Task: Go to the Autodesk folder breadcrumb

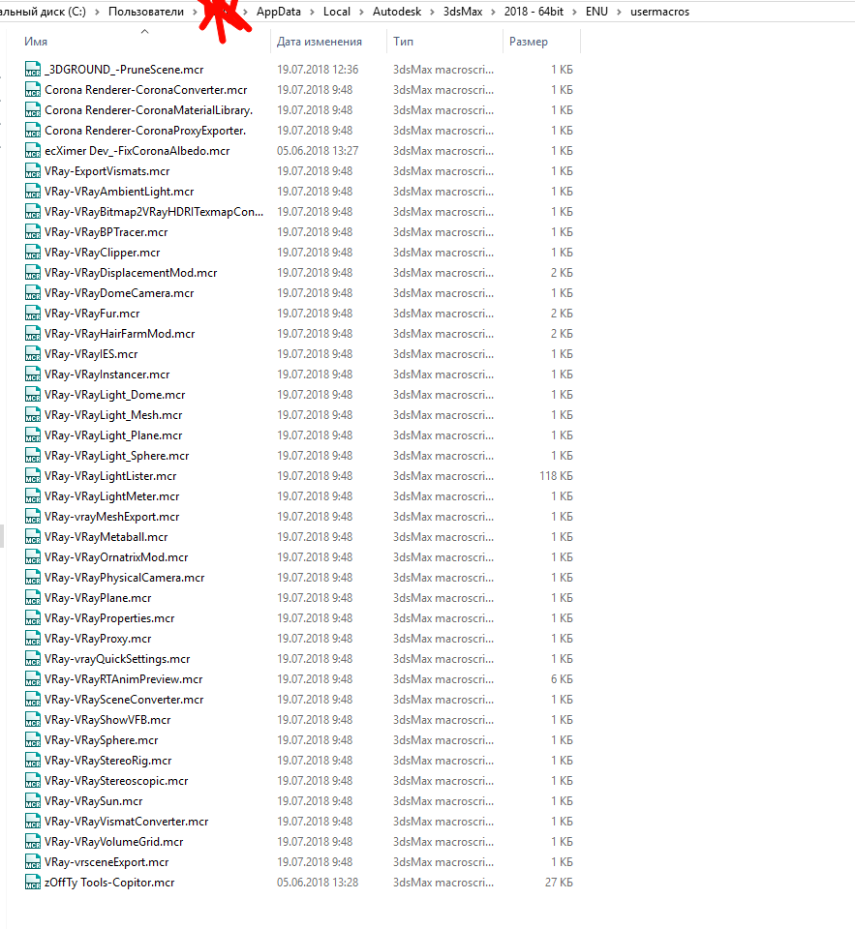Action: click(397, 12)
